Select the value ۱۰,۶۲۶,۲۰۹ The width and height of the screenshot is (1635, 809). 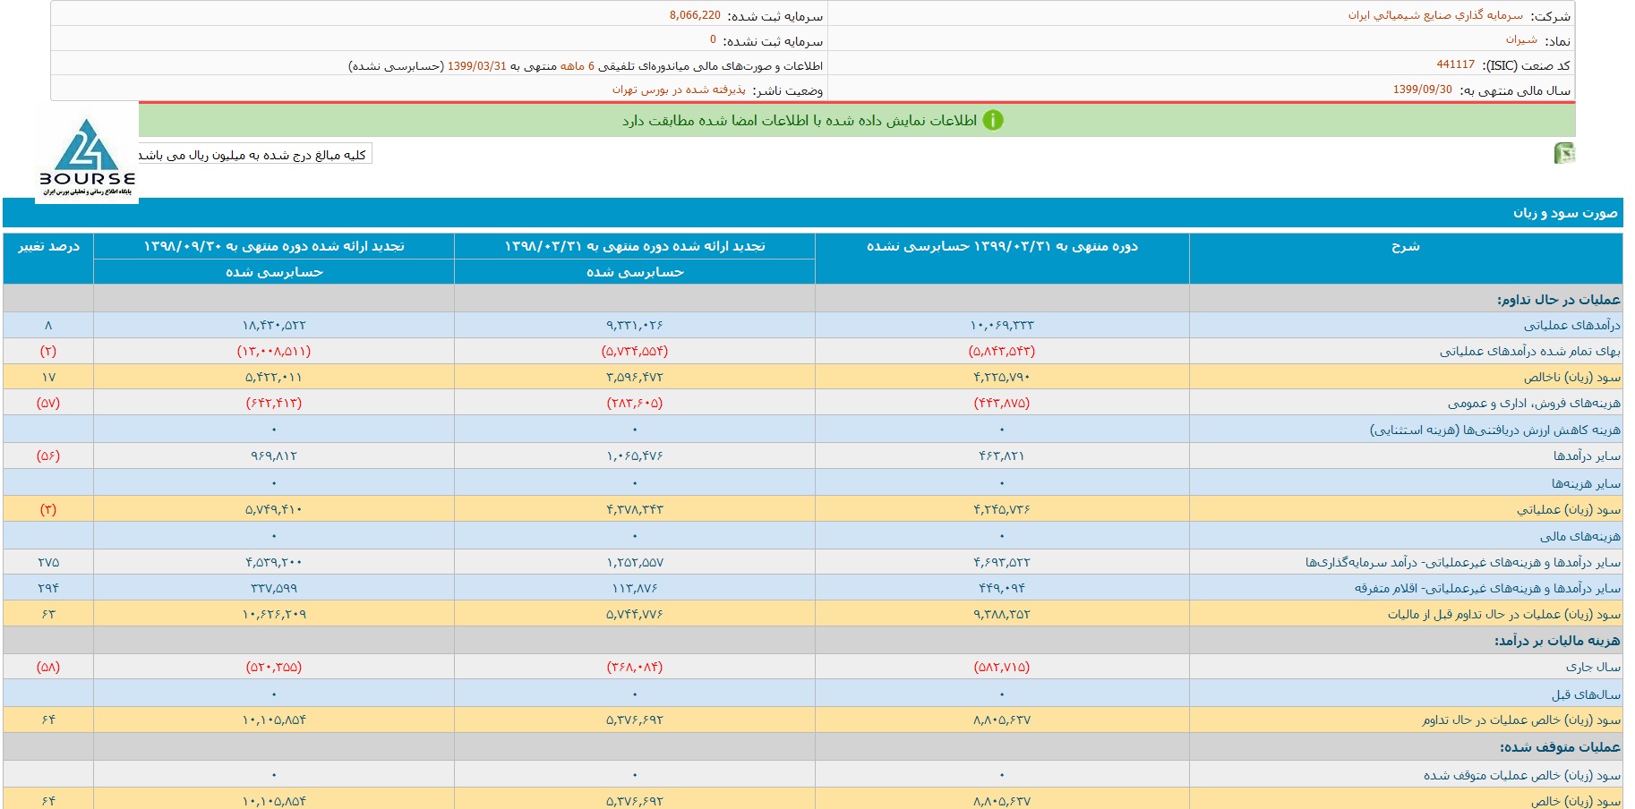[274, 614]
